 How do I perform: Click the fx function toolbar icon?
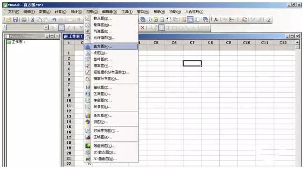coord(216,20)
